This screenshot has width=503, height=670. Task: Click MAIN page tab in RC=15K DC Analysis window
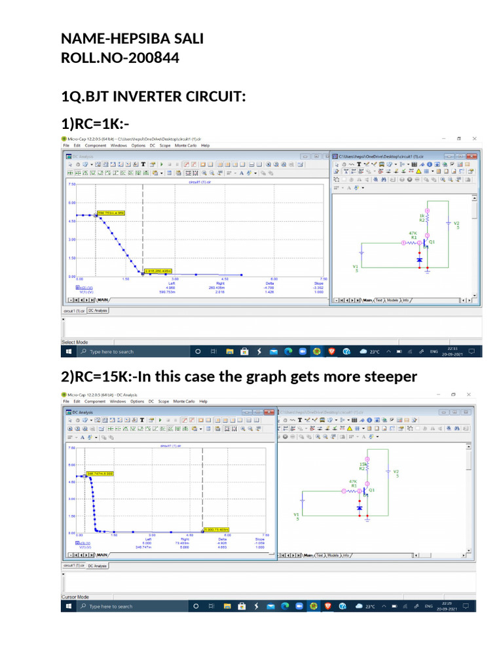pyautogui.click(x=102, y=555)
